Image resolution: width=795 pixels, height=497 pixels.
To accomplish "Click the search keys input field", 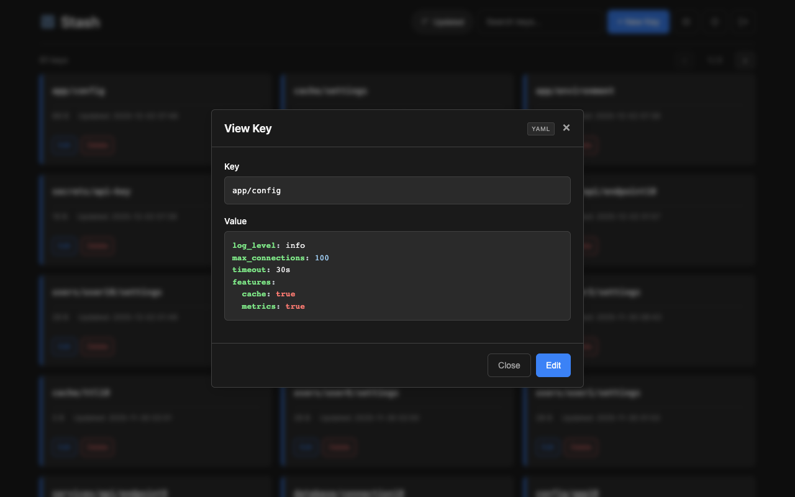I will [x=540, y=22].
